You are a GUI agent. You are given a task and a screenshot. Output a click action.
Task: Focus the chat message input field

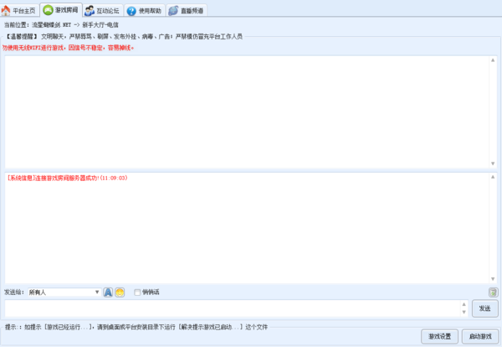pos(233,308)
